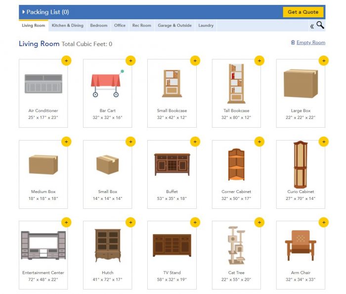
Task: Add Entertainment Center with plus icon
Action: [x=66, y=223]
